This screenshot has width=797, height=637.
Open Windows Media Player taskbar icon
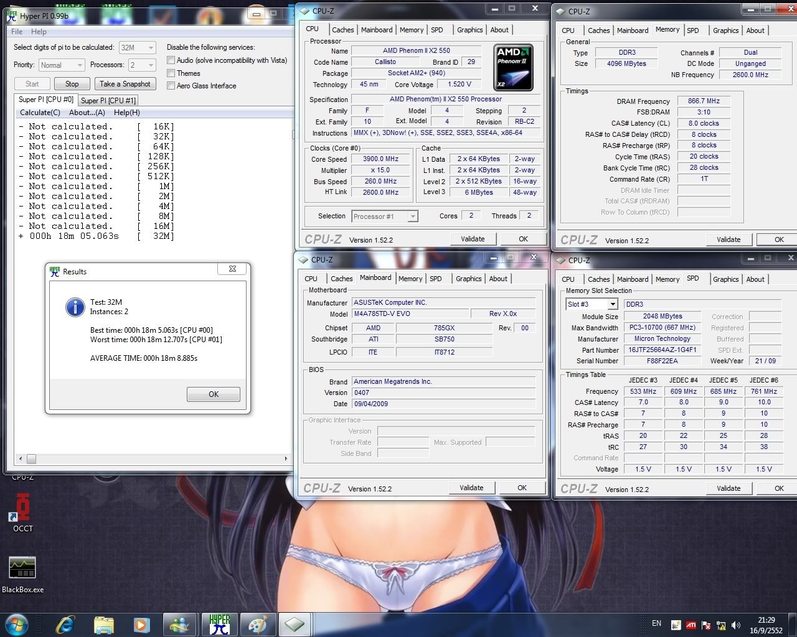142,624
